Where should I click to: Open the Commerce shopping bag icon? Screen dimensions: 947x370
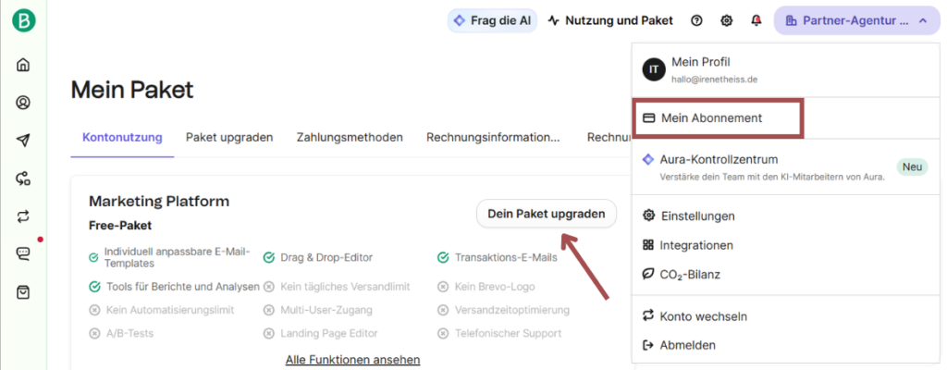tap(23, 292)
